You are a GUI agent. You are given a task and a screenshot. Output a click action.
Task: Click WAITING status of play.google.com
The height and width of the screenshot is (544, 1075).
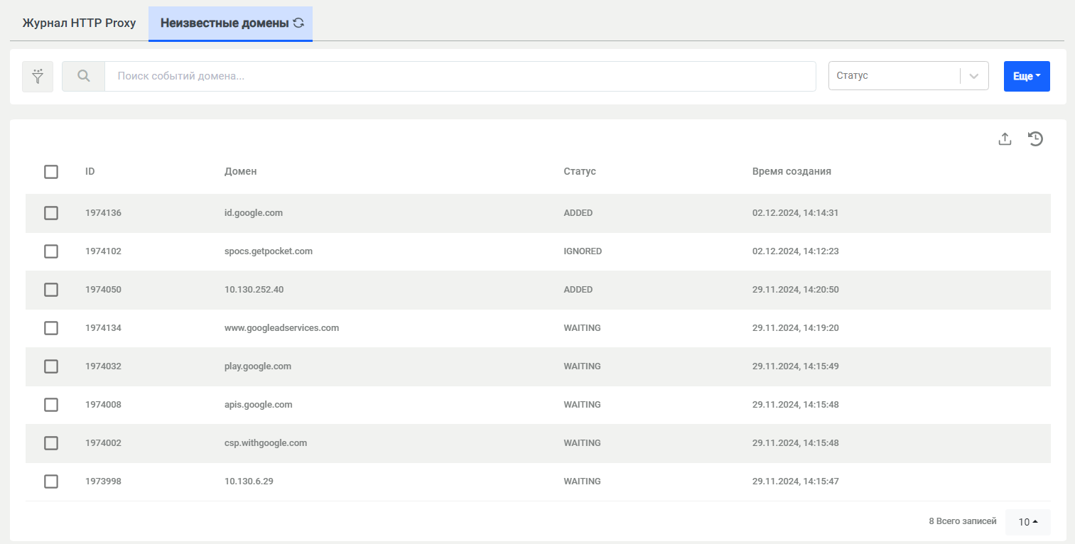(x=583, y=366)
